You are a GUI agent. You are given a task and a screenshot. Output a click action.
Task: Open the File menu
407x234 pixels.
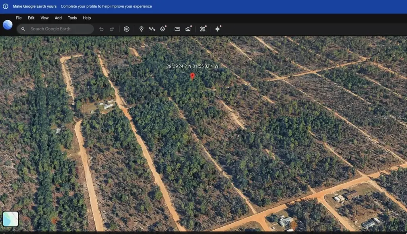click(19, 18)
